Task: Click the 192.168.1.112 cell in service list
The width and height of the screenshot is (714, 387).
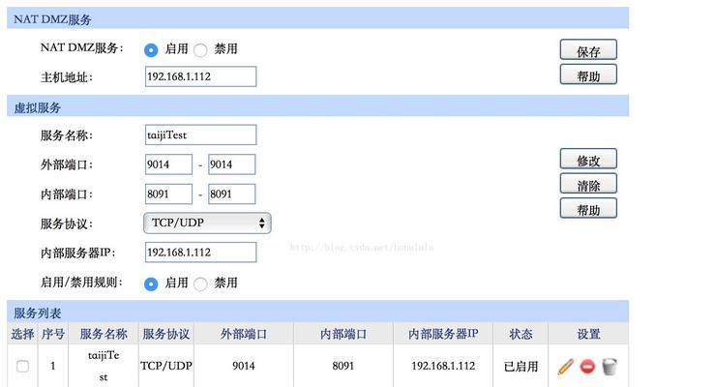Action: (443, 366)
